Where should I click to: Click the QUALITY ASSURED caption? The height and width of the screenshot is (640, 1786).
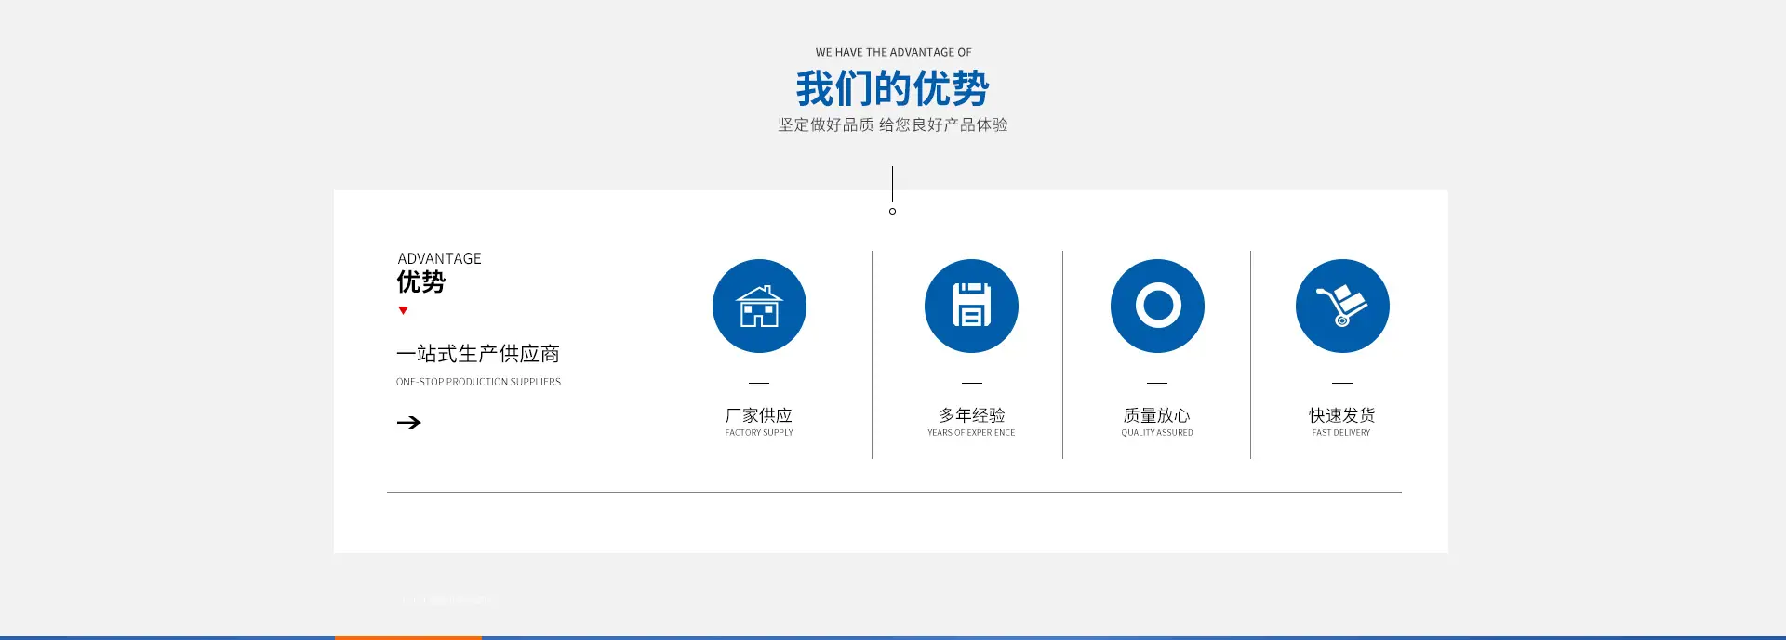(1157, 433)
